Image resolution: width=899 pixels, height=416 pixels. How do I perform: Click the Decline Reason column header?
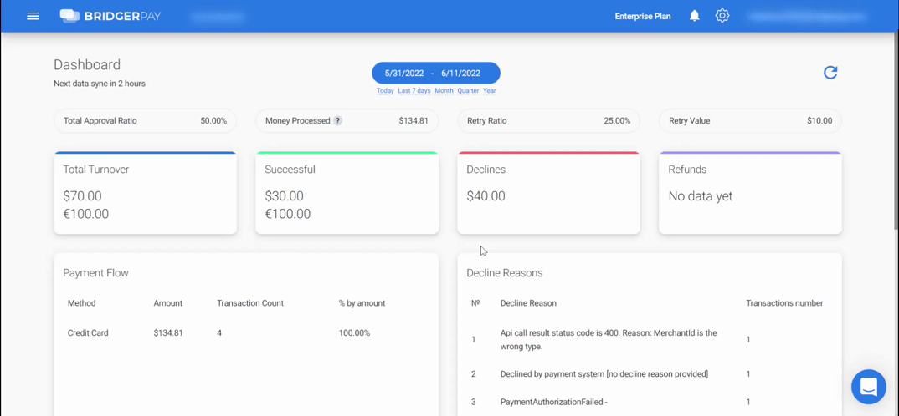point(528,303)
